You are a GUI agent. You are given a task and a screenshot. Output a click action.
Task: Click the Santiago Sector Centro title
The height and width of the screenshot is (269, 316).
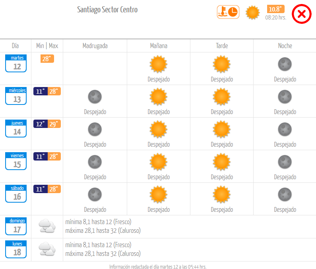[x=107, y=10]
